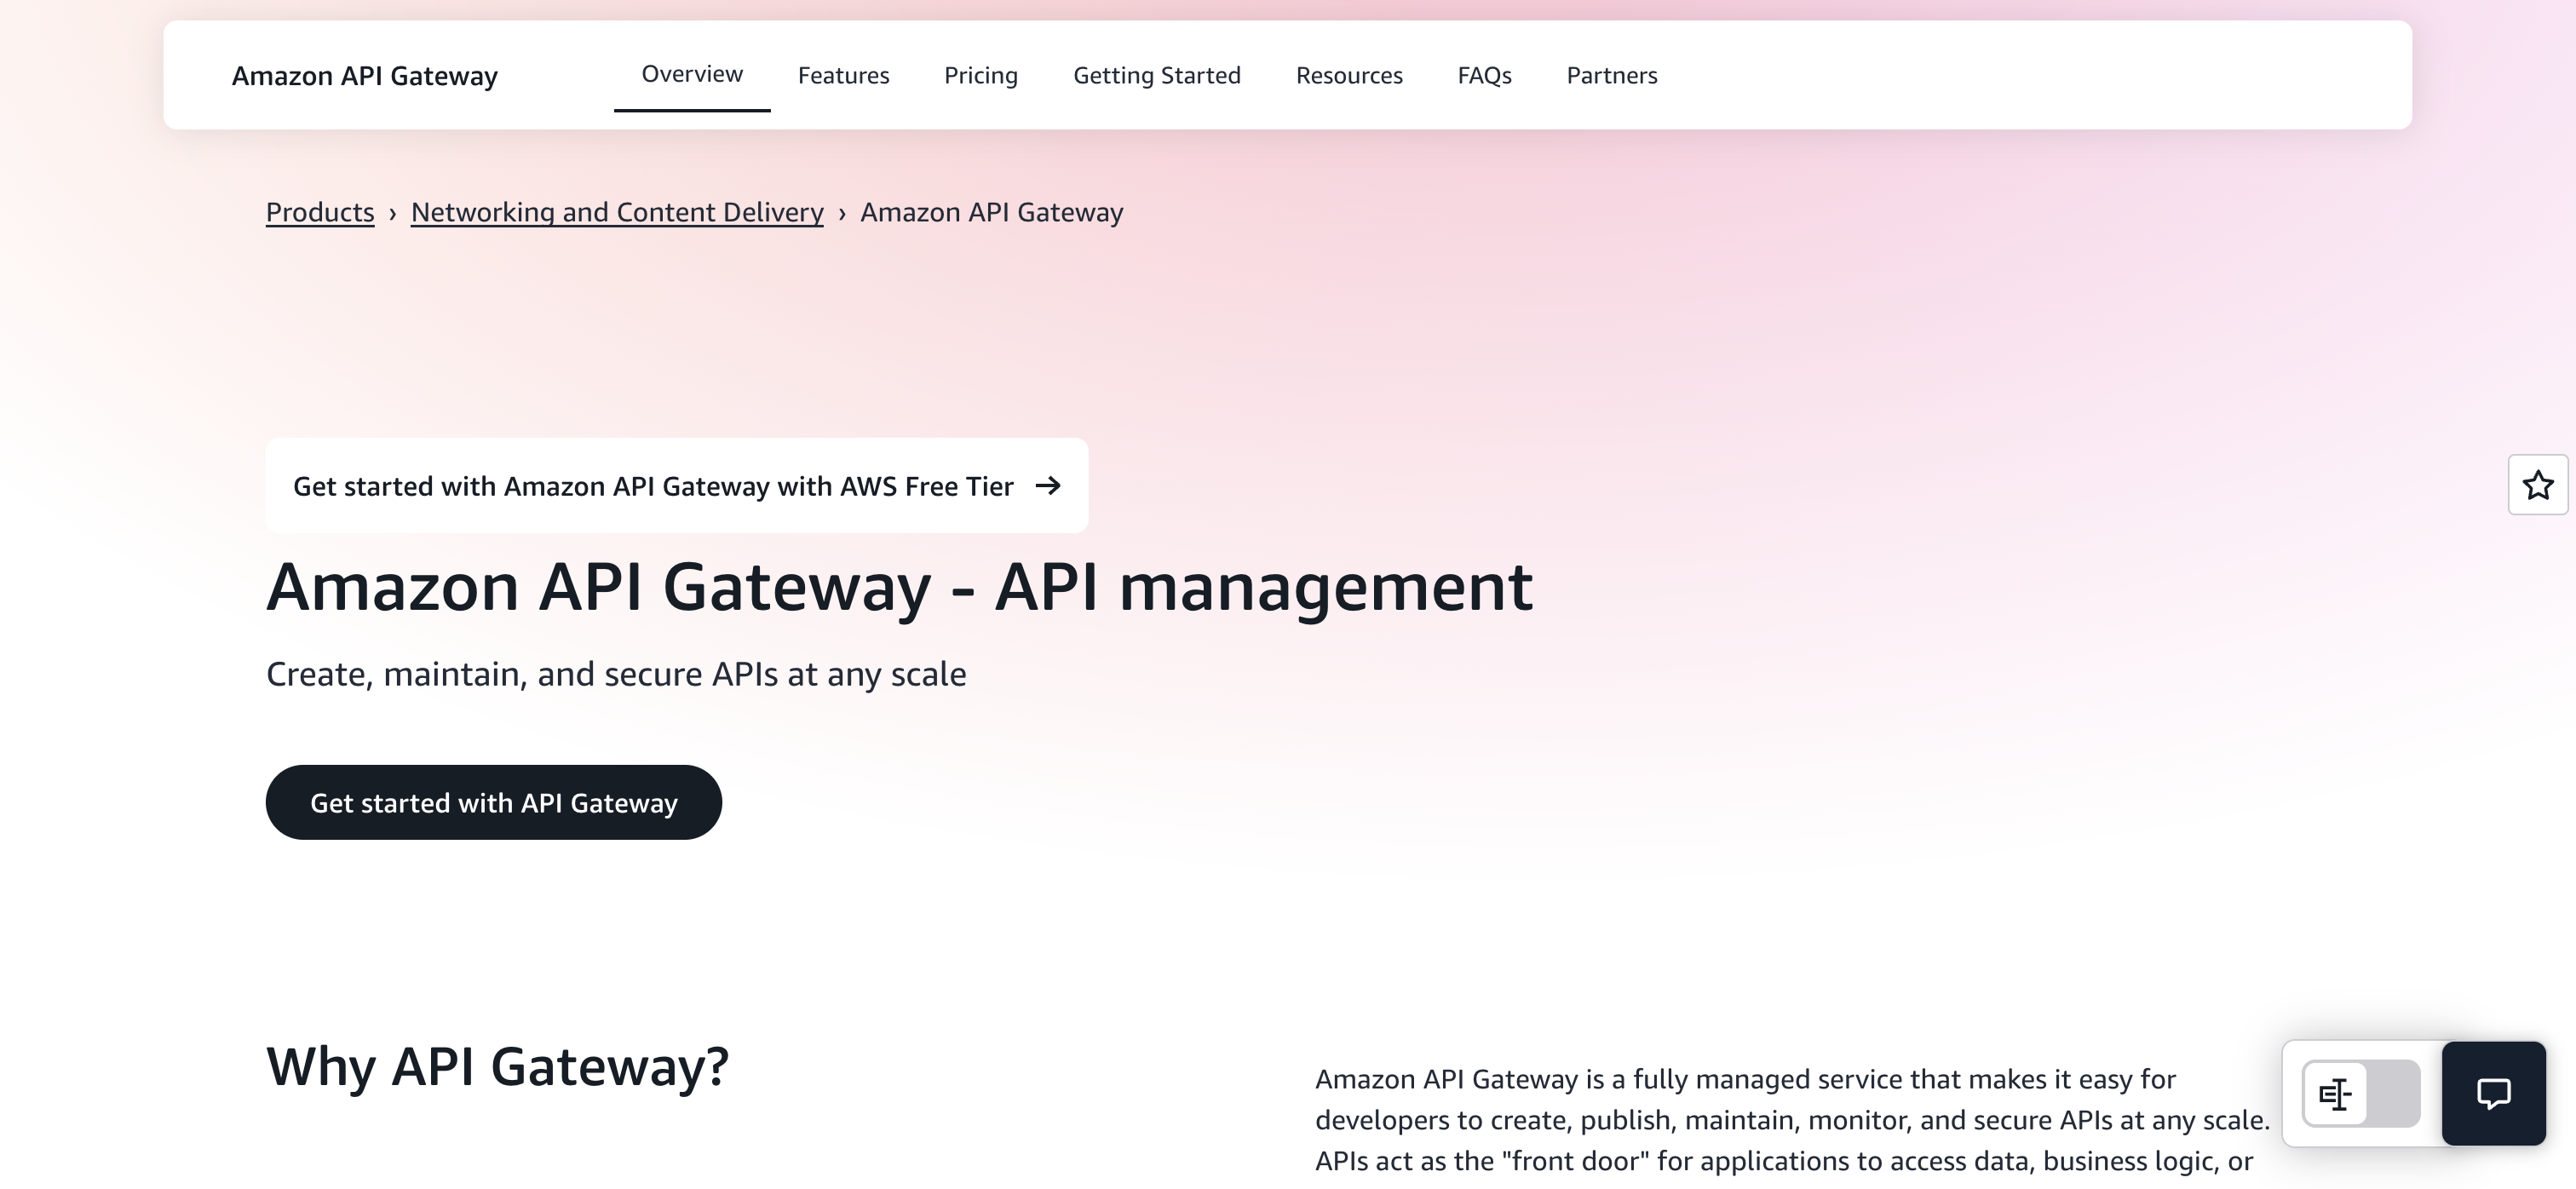Open the Getting Started tab

tap(1156, 75)
